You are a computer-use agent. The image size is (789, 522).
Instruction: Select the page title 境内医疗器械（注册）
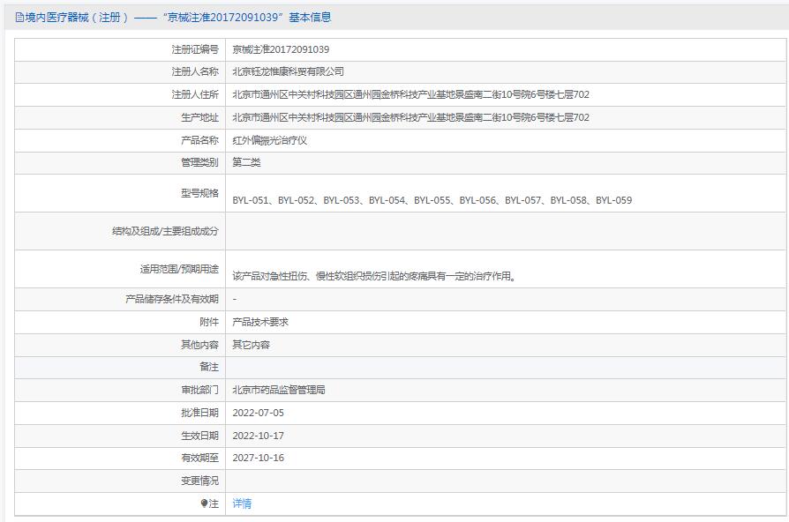(x=77, y=18)
